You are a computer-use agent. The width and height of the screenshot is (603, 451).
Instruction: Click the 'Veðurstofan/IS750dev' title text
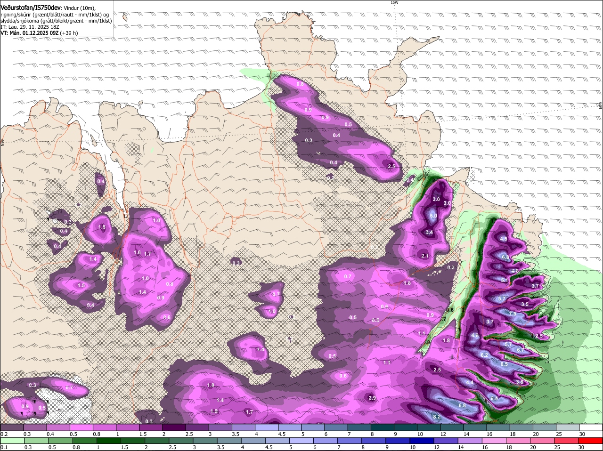30,8
